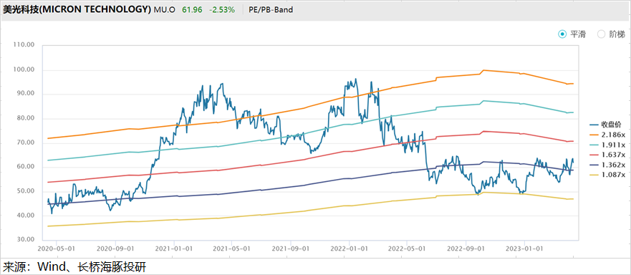Click the 100.00 y-axis label
The image size is (631, 275).
[24, 69]
